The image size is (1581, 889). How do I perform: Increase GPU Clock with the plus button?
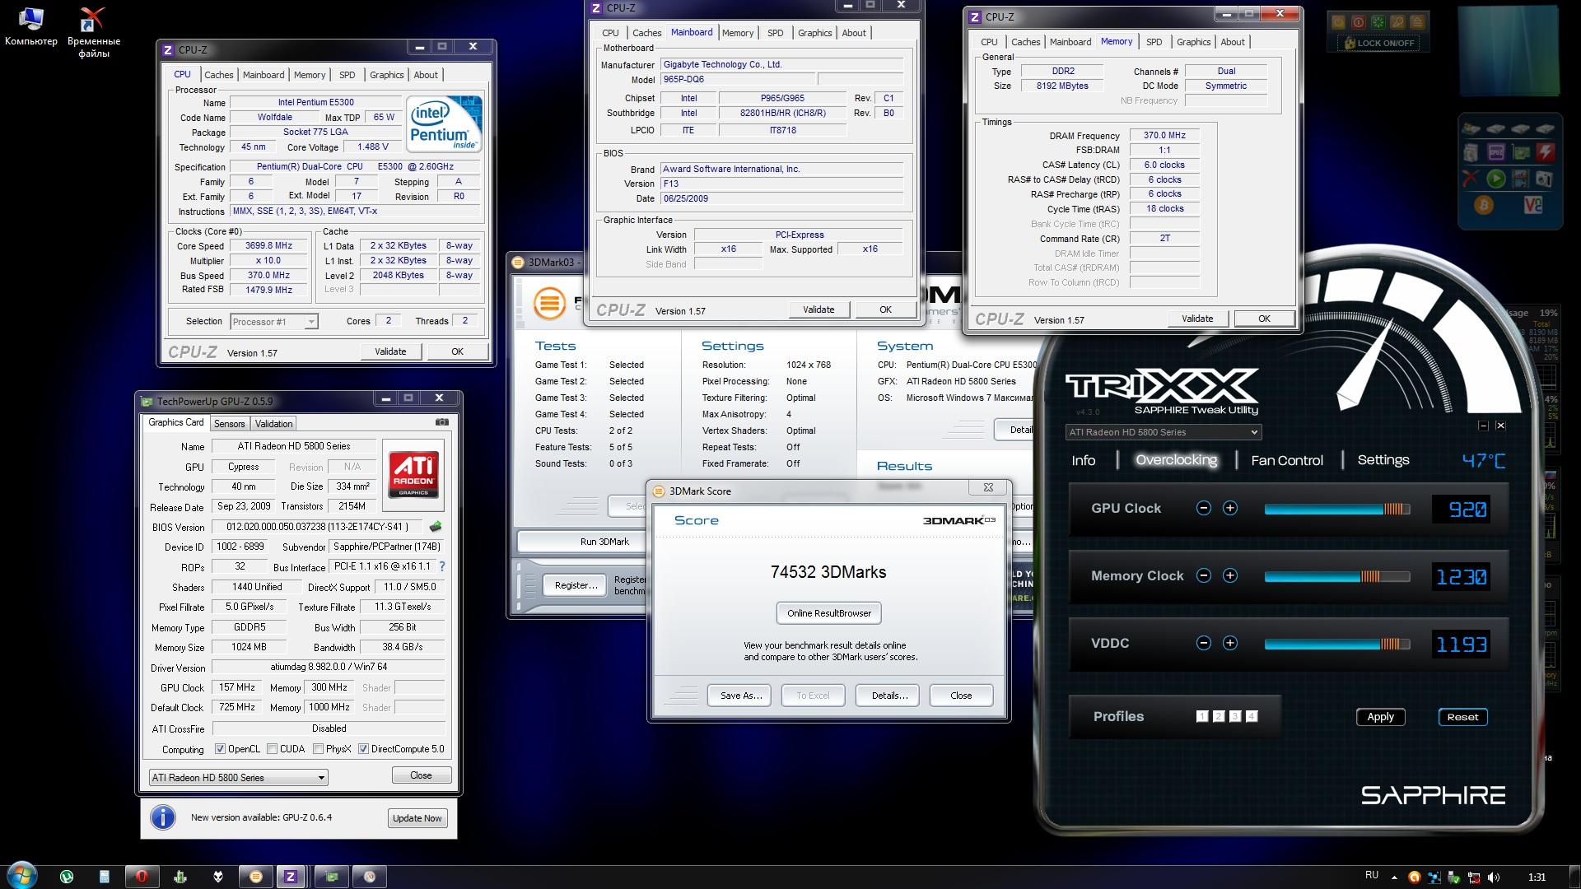pos(1229,509)
